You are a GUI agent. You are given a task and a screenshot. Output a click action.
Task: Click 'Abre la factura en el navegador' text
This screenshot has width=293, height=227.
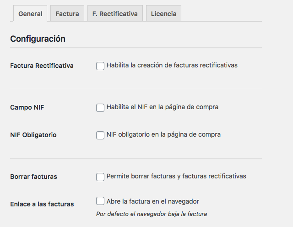pos(152,202)
